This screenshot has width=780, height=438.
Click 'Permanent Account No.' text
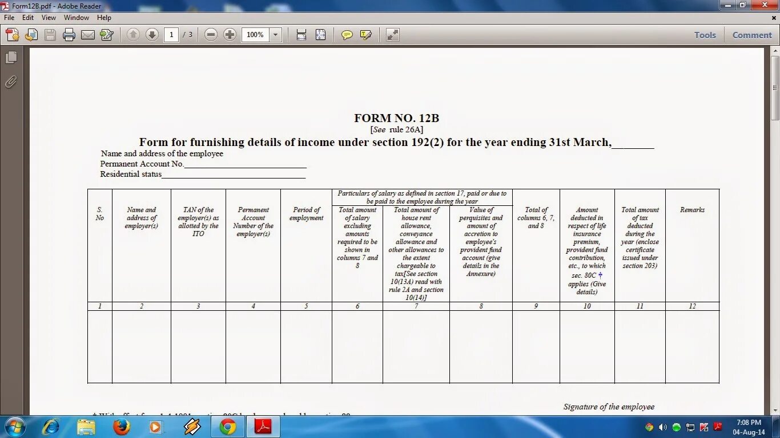pos(142,164)
